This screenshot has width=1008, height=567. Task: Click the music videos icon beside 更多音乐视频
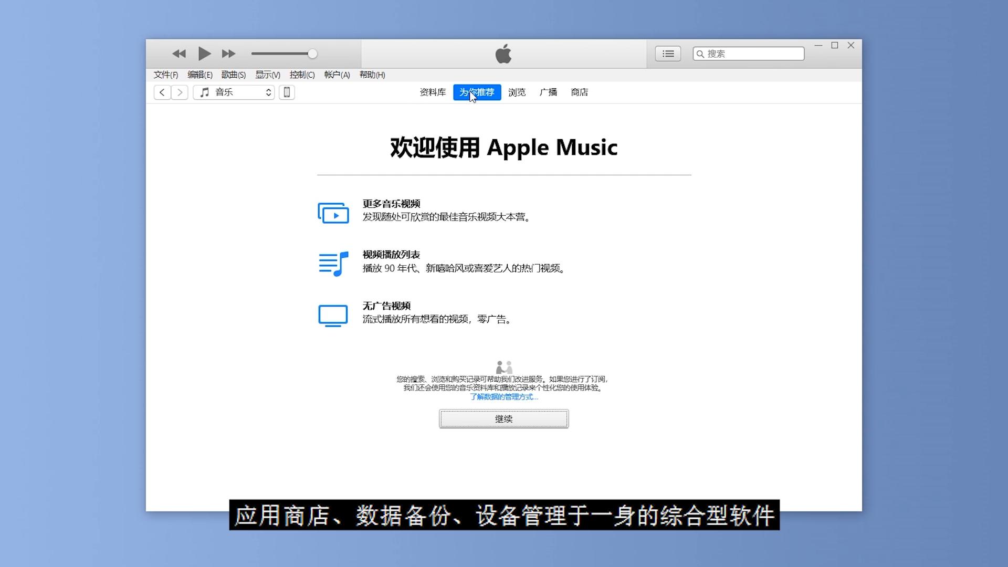pos(333,213)
